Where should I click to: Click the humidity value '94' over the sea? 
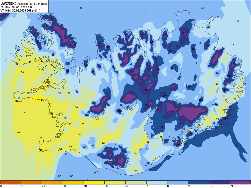click(x=237, y=145)
